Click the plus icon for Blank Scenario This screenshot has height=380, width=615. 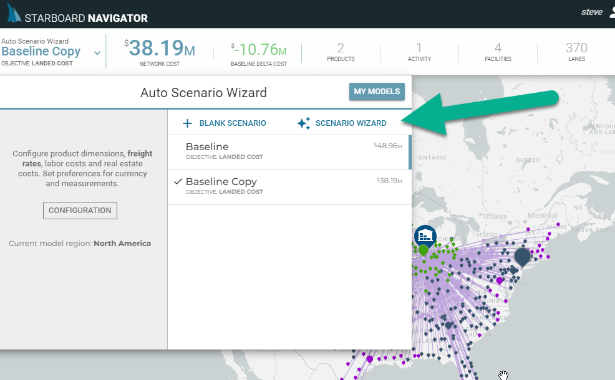click(188, 123)
